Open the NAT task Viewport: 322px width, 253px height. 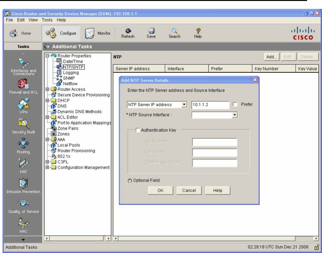[23, 166]
